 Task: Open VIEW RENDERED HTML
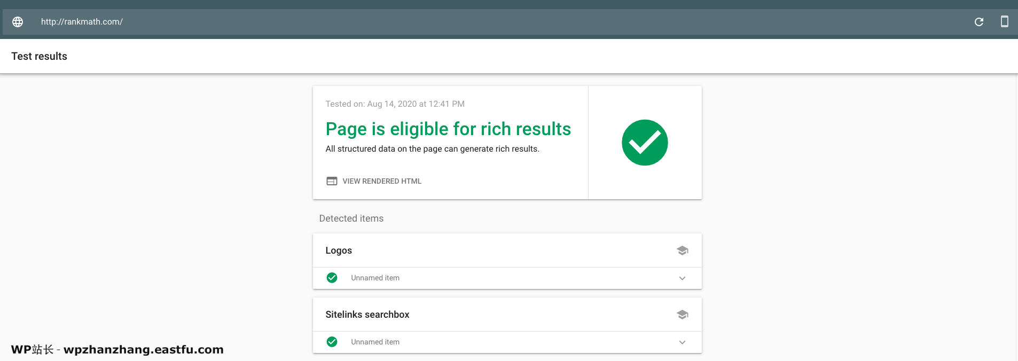[x=381, y=181]
